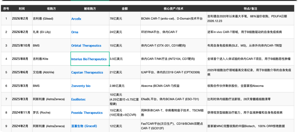
Task: Click the 核心资产/技术 column header
Action: [x=174, y=9]
